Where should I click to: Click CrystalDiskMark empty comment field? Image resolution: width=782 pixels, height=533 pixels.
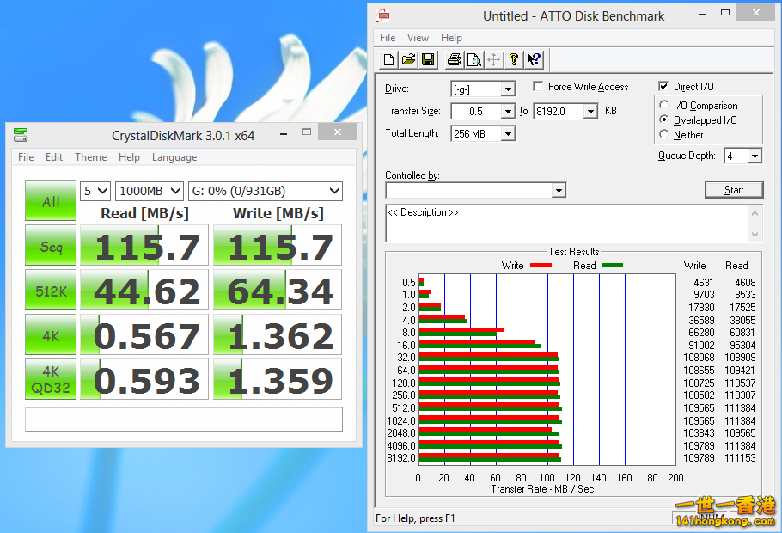coord(184,420)
